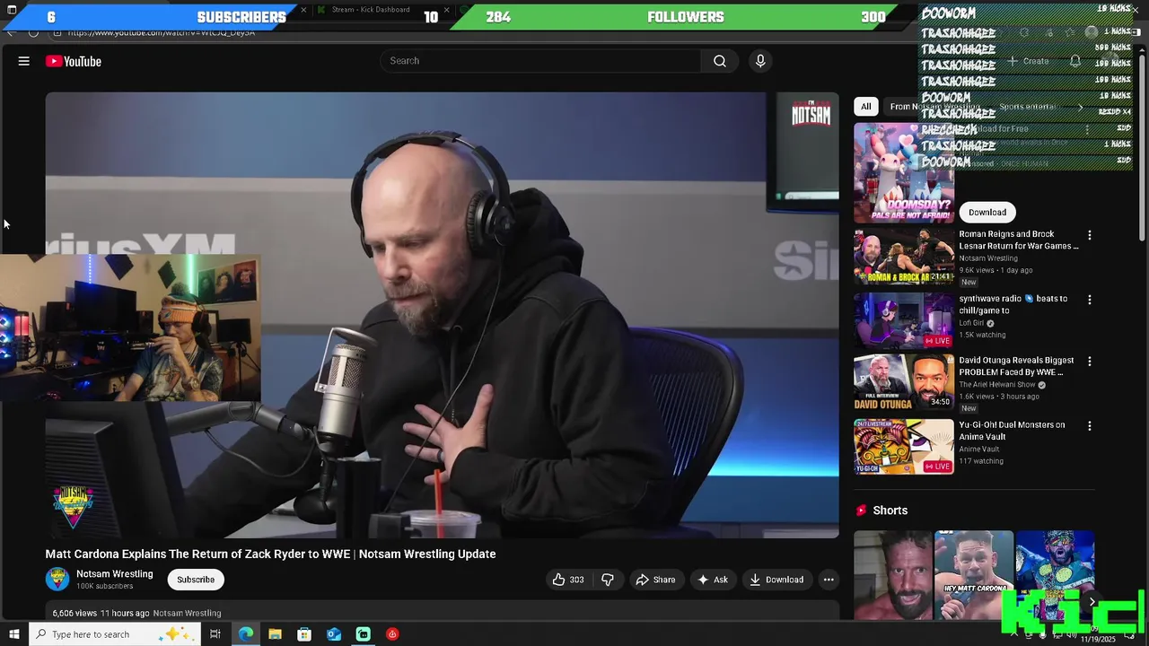Click The Ariel Helwani Show channel name

pyautogui.click(x=996, y=385)
